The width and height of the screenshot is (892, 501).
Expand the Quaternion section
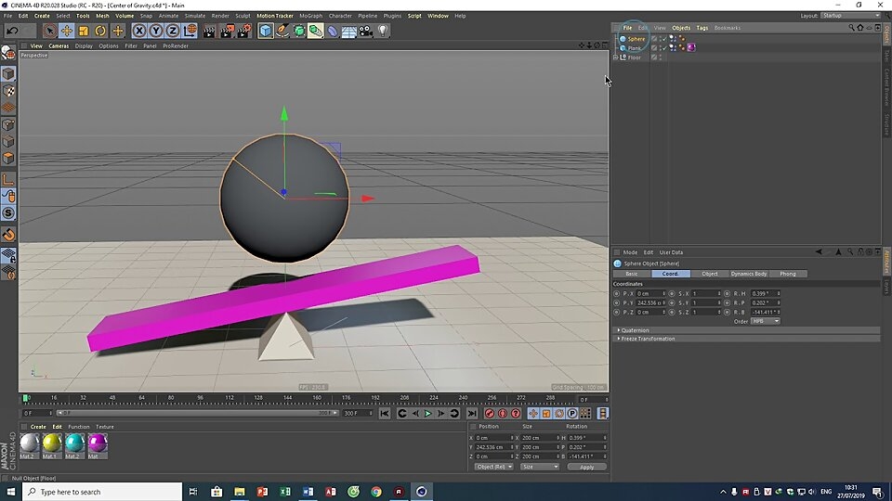tap(619, 330)
